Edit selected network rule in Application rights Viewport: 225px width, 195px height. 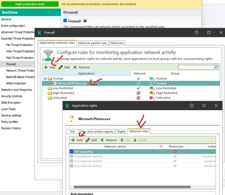91,140
